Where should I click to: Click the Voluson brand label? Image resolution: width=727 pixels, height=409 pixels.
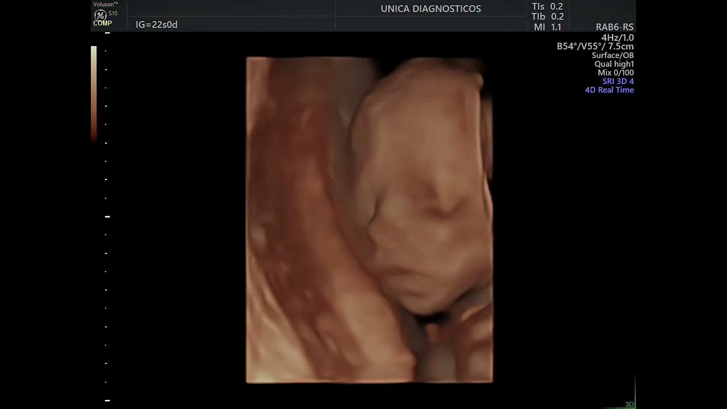pos(106,5)
